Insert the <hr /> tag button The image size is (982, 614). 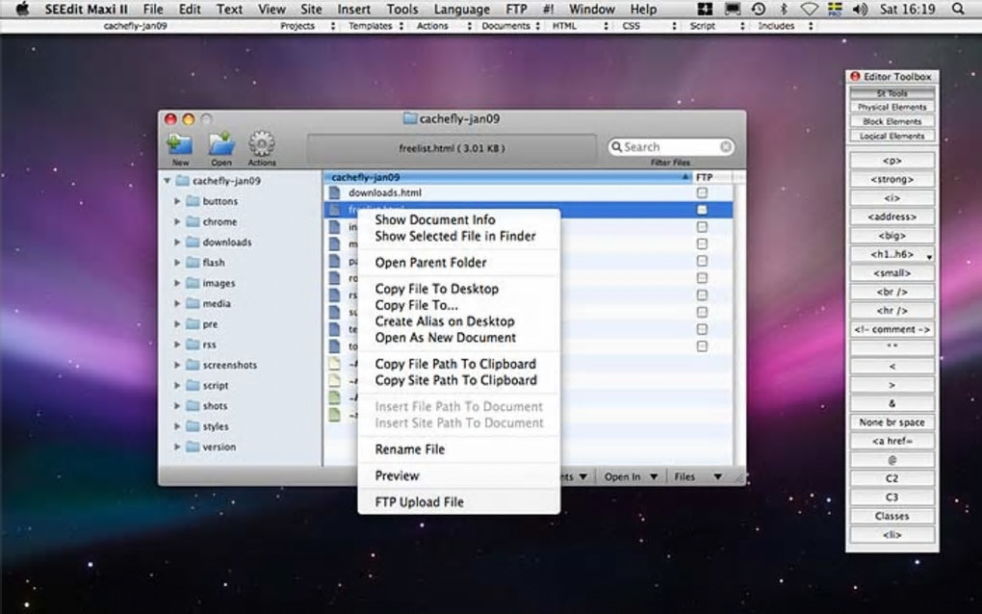pos(892,311)
